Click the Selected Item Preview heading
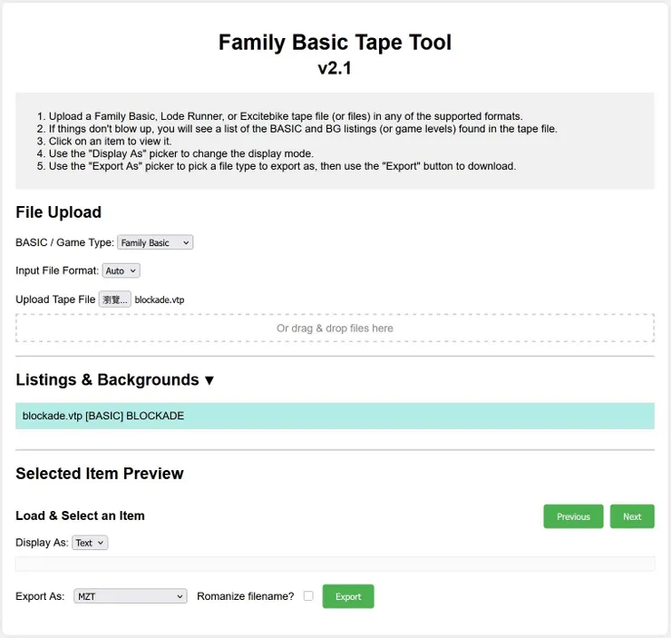This screenshot has width=671, height=638. (99, 473)
